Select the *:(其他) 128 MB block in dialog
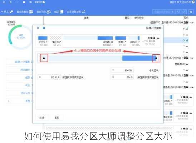Image resolution: width=196 pixels, height=143 pixels. (121, 41)
